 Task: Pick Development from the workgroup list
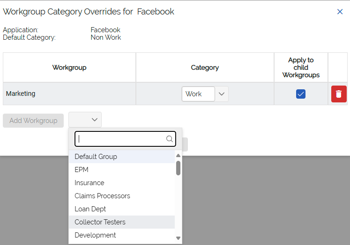[95, 235]
